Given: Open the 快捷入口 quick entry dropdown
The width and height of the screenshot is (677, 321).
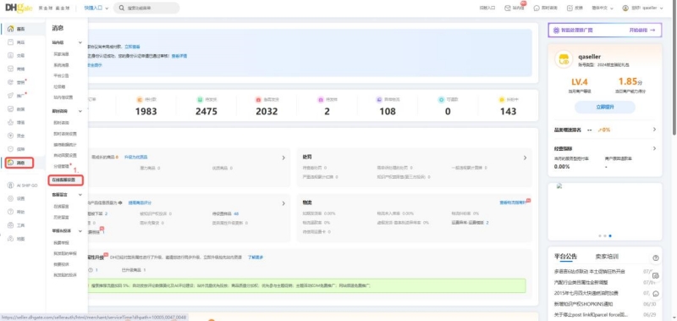Looking at the screenshot, I should pyautogui.click(x=96, y=8).
